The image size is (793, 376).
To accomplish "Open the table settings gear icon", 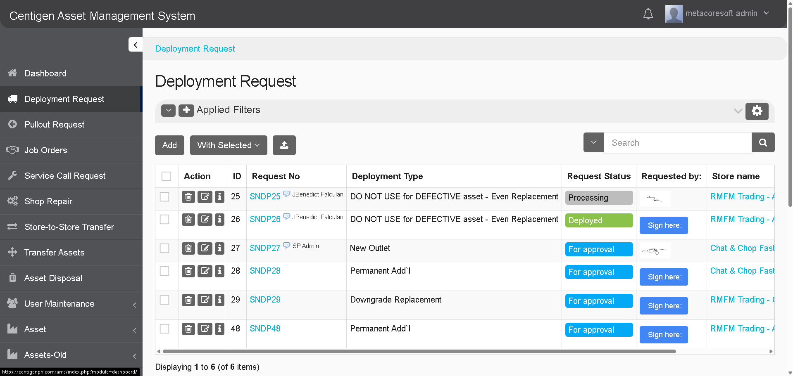I will tap(757, 111).
